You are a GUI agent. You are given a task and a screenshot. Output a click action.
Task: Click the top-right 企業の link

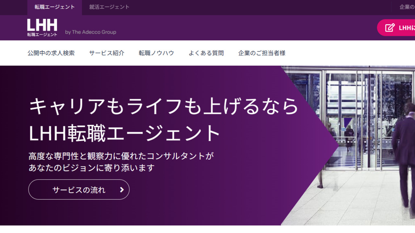(407, 7)
